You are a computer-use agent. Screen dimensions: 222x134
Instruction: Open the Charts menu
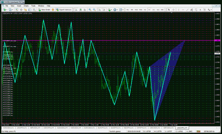click(26, 6)
